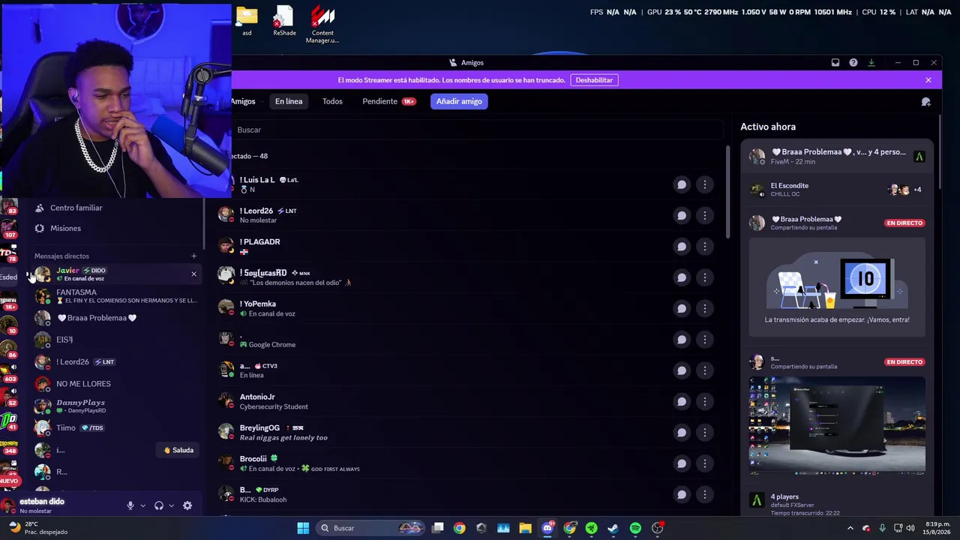Open more options for AntonioJr
Image resolution: width=960 pixels, height=540 pixels.
tap(705, 401)
